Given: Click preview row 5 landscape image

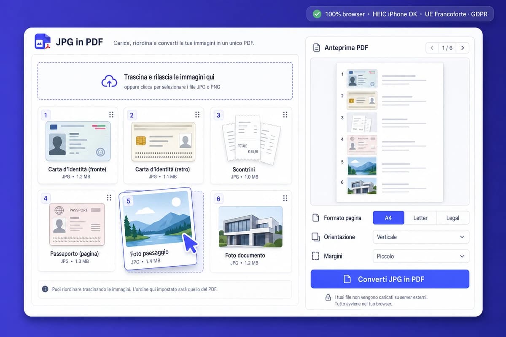Looking at the screenshot, I should (x=362, y=166).
